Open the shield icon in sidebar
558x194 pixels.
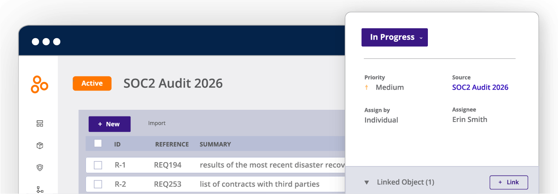coord(40,168)
